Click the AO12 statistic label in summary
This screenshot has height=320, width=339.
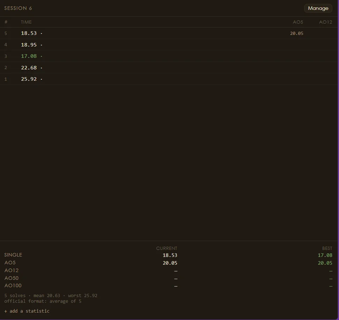point(12,270)
